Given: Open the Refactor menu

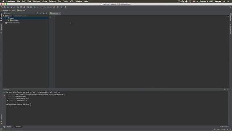Looking at the screenshot, I should 52,1.
